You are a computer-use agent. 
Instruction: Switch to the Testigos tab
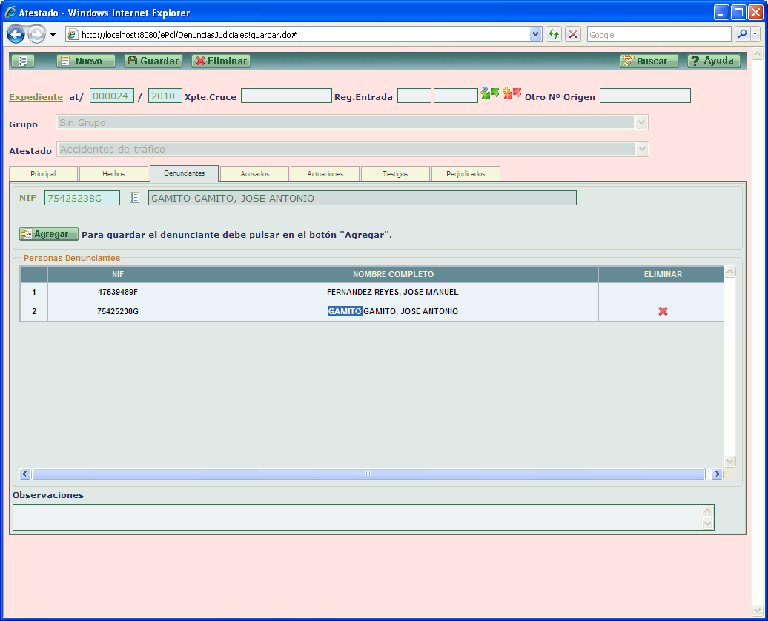pos(395,173)
